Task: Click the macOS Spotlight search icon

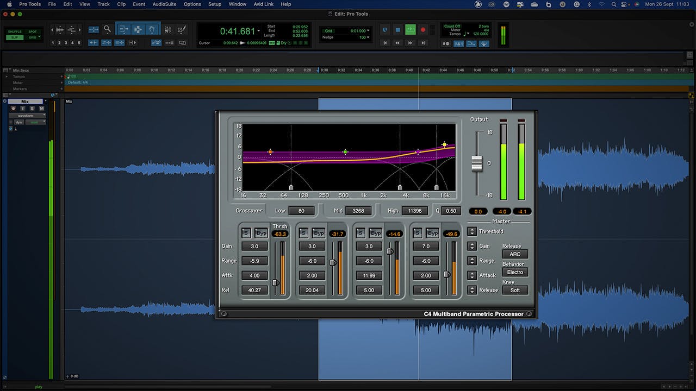Action: coord(614,4)
